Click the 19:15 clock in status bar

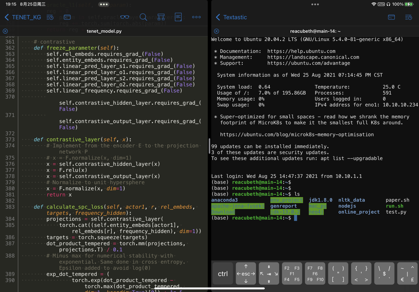pos(11,4)
